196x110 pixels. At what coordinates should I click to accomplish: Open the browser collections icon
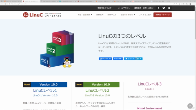pyautogui.click(x=187, y=4)
